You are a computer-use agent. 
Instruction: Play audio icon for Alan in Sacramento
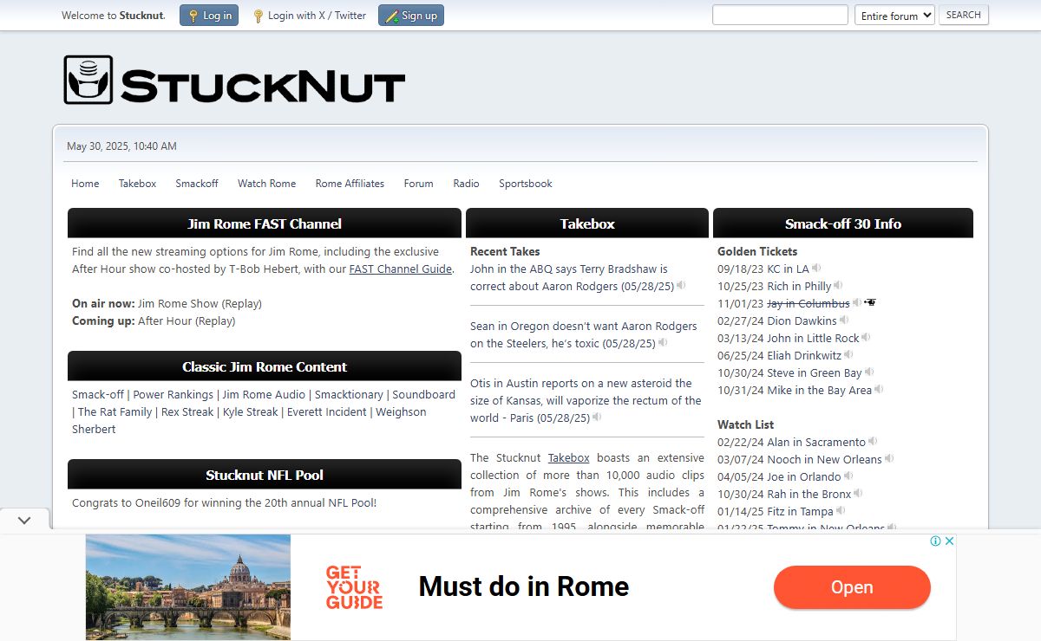(873, 442)
